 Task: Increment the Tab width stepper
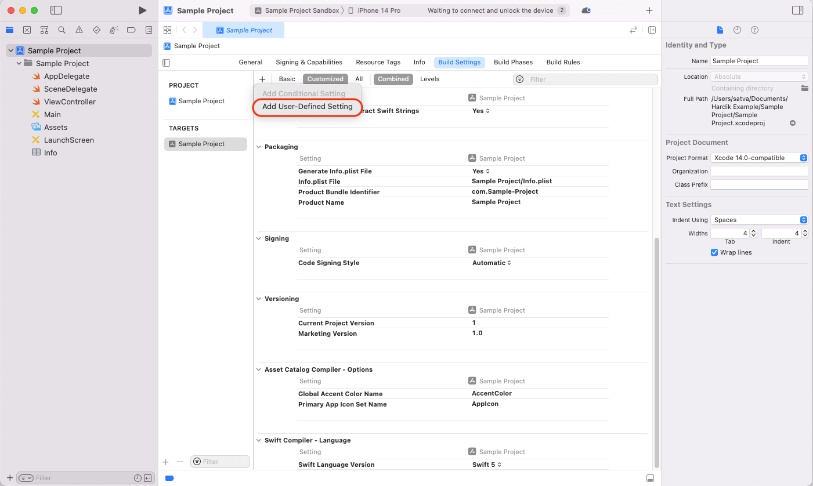pos(753,231)
